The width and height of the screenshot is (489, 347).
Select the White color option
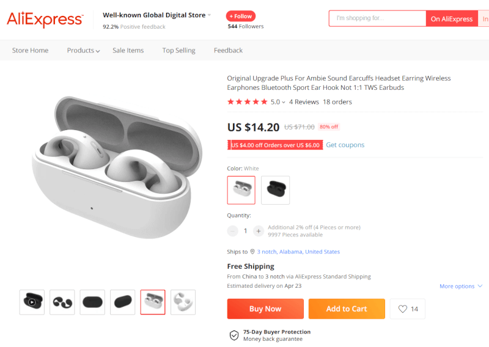[241, 190]
